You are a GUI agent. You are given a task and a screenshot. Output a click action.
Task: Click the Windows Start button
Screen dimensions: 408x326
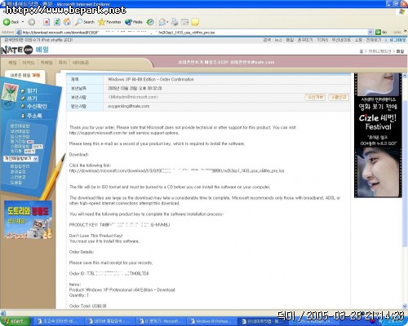(15, 321)
